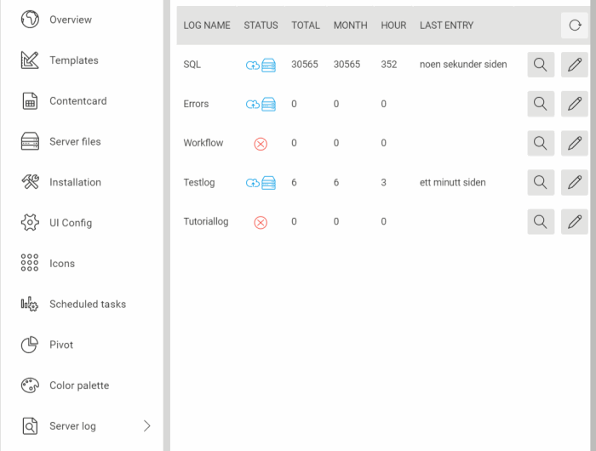Screen dimensions: 596x451
Task: Open Testlog entries with magnifier icon
Action: click(541, 182)
